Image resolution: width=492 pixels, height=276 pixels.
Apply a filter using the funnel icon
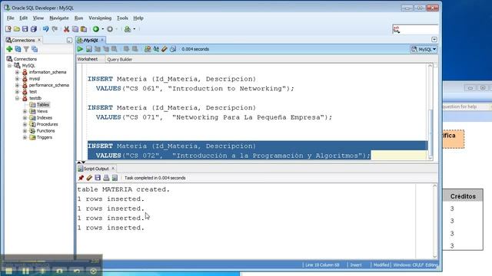(26, 49)
